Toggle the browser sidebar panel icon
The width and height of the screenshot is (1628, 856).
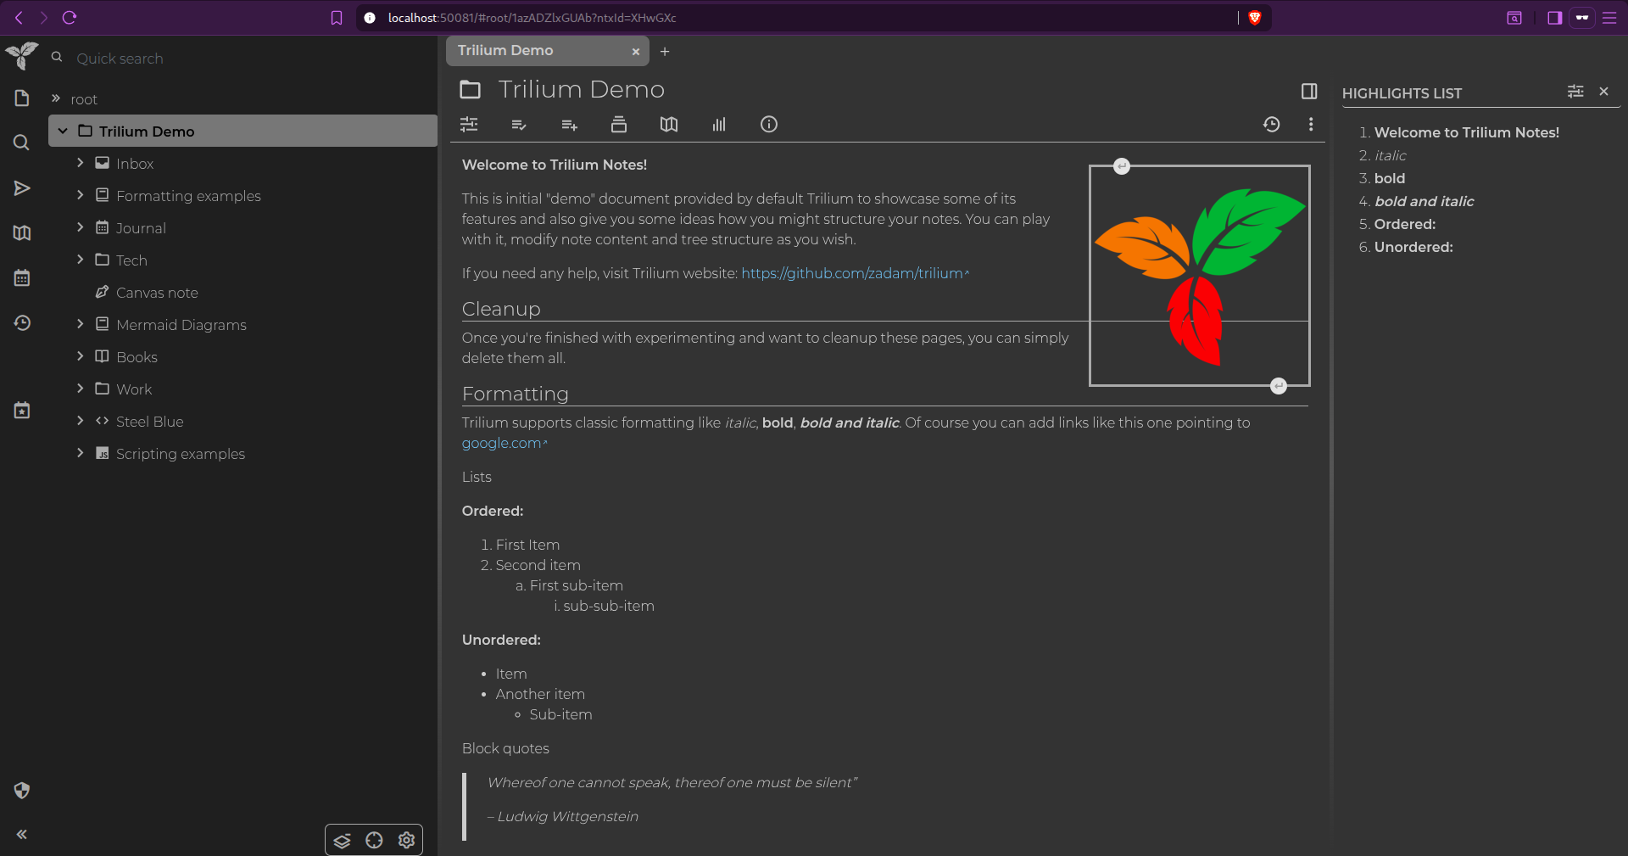pos(1554,18)
